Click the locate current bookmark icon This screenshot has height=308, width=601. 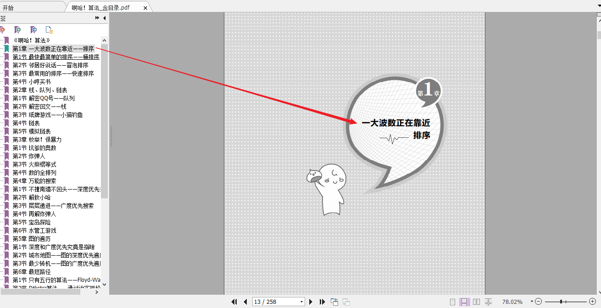(x=32, y=30)
